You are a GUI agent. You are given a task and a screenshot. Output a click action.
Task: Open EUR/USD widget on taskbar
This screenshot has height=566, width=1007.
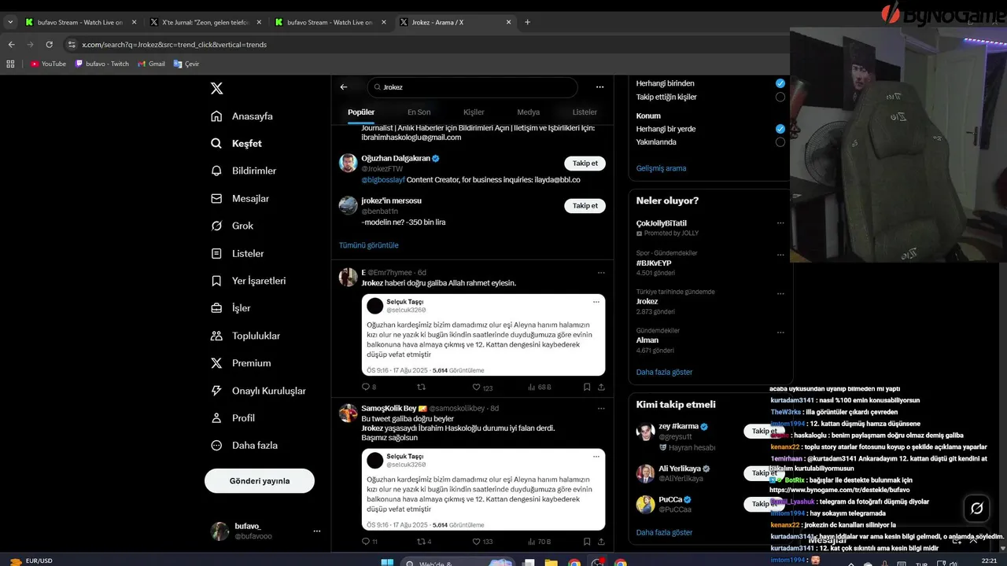click(x=31, y=561)
